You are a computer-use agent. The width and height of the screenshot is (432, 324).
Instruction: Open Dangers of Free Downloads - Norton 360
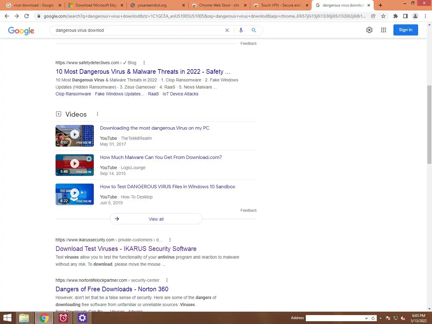click(112, 289)
